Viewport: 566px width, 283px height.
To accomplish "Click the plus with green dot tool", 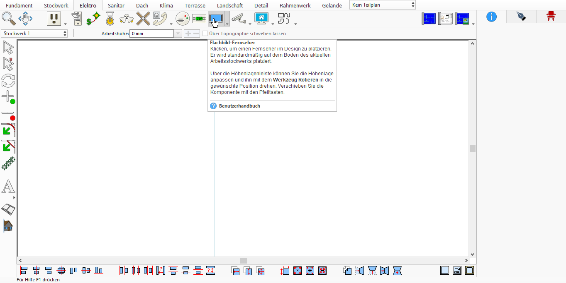I will (x=8, y=97).
